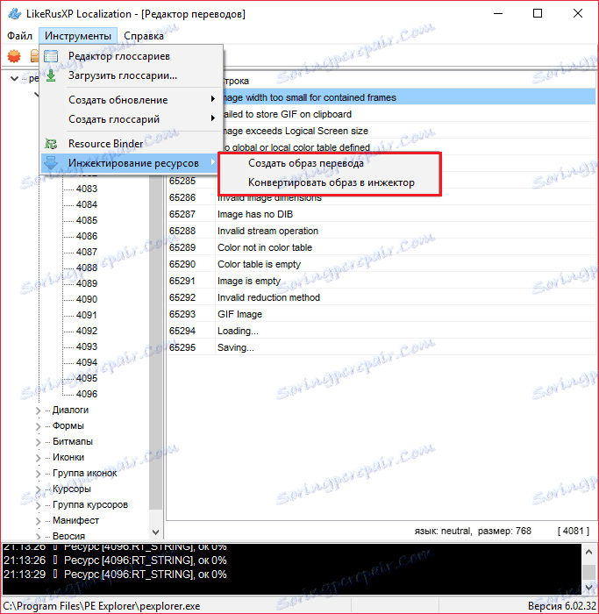Viewport: 599px width, 614px height.
Task: Select tree item 4094
Action: pyautogui.click(x=87, y=362)
